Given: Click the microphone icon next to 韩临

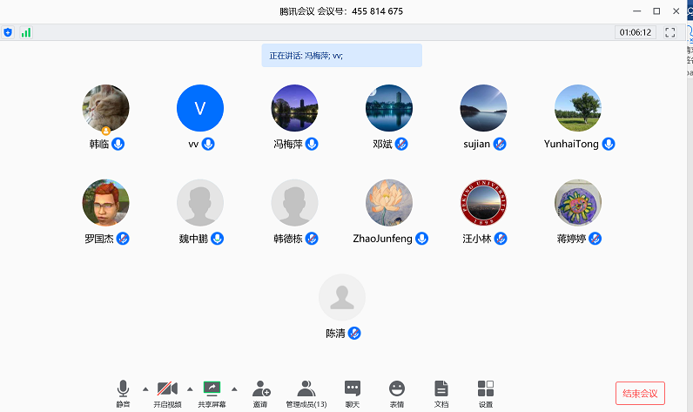Looking at the screenshot, I should point(118,144).
